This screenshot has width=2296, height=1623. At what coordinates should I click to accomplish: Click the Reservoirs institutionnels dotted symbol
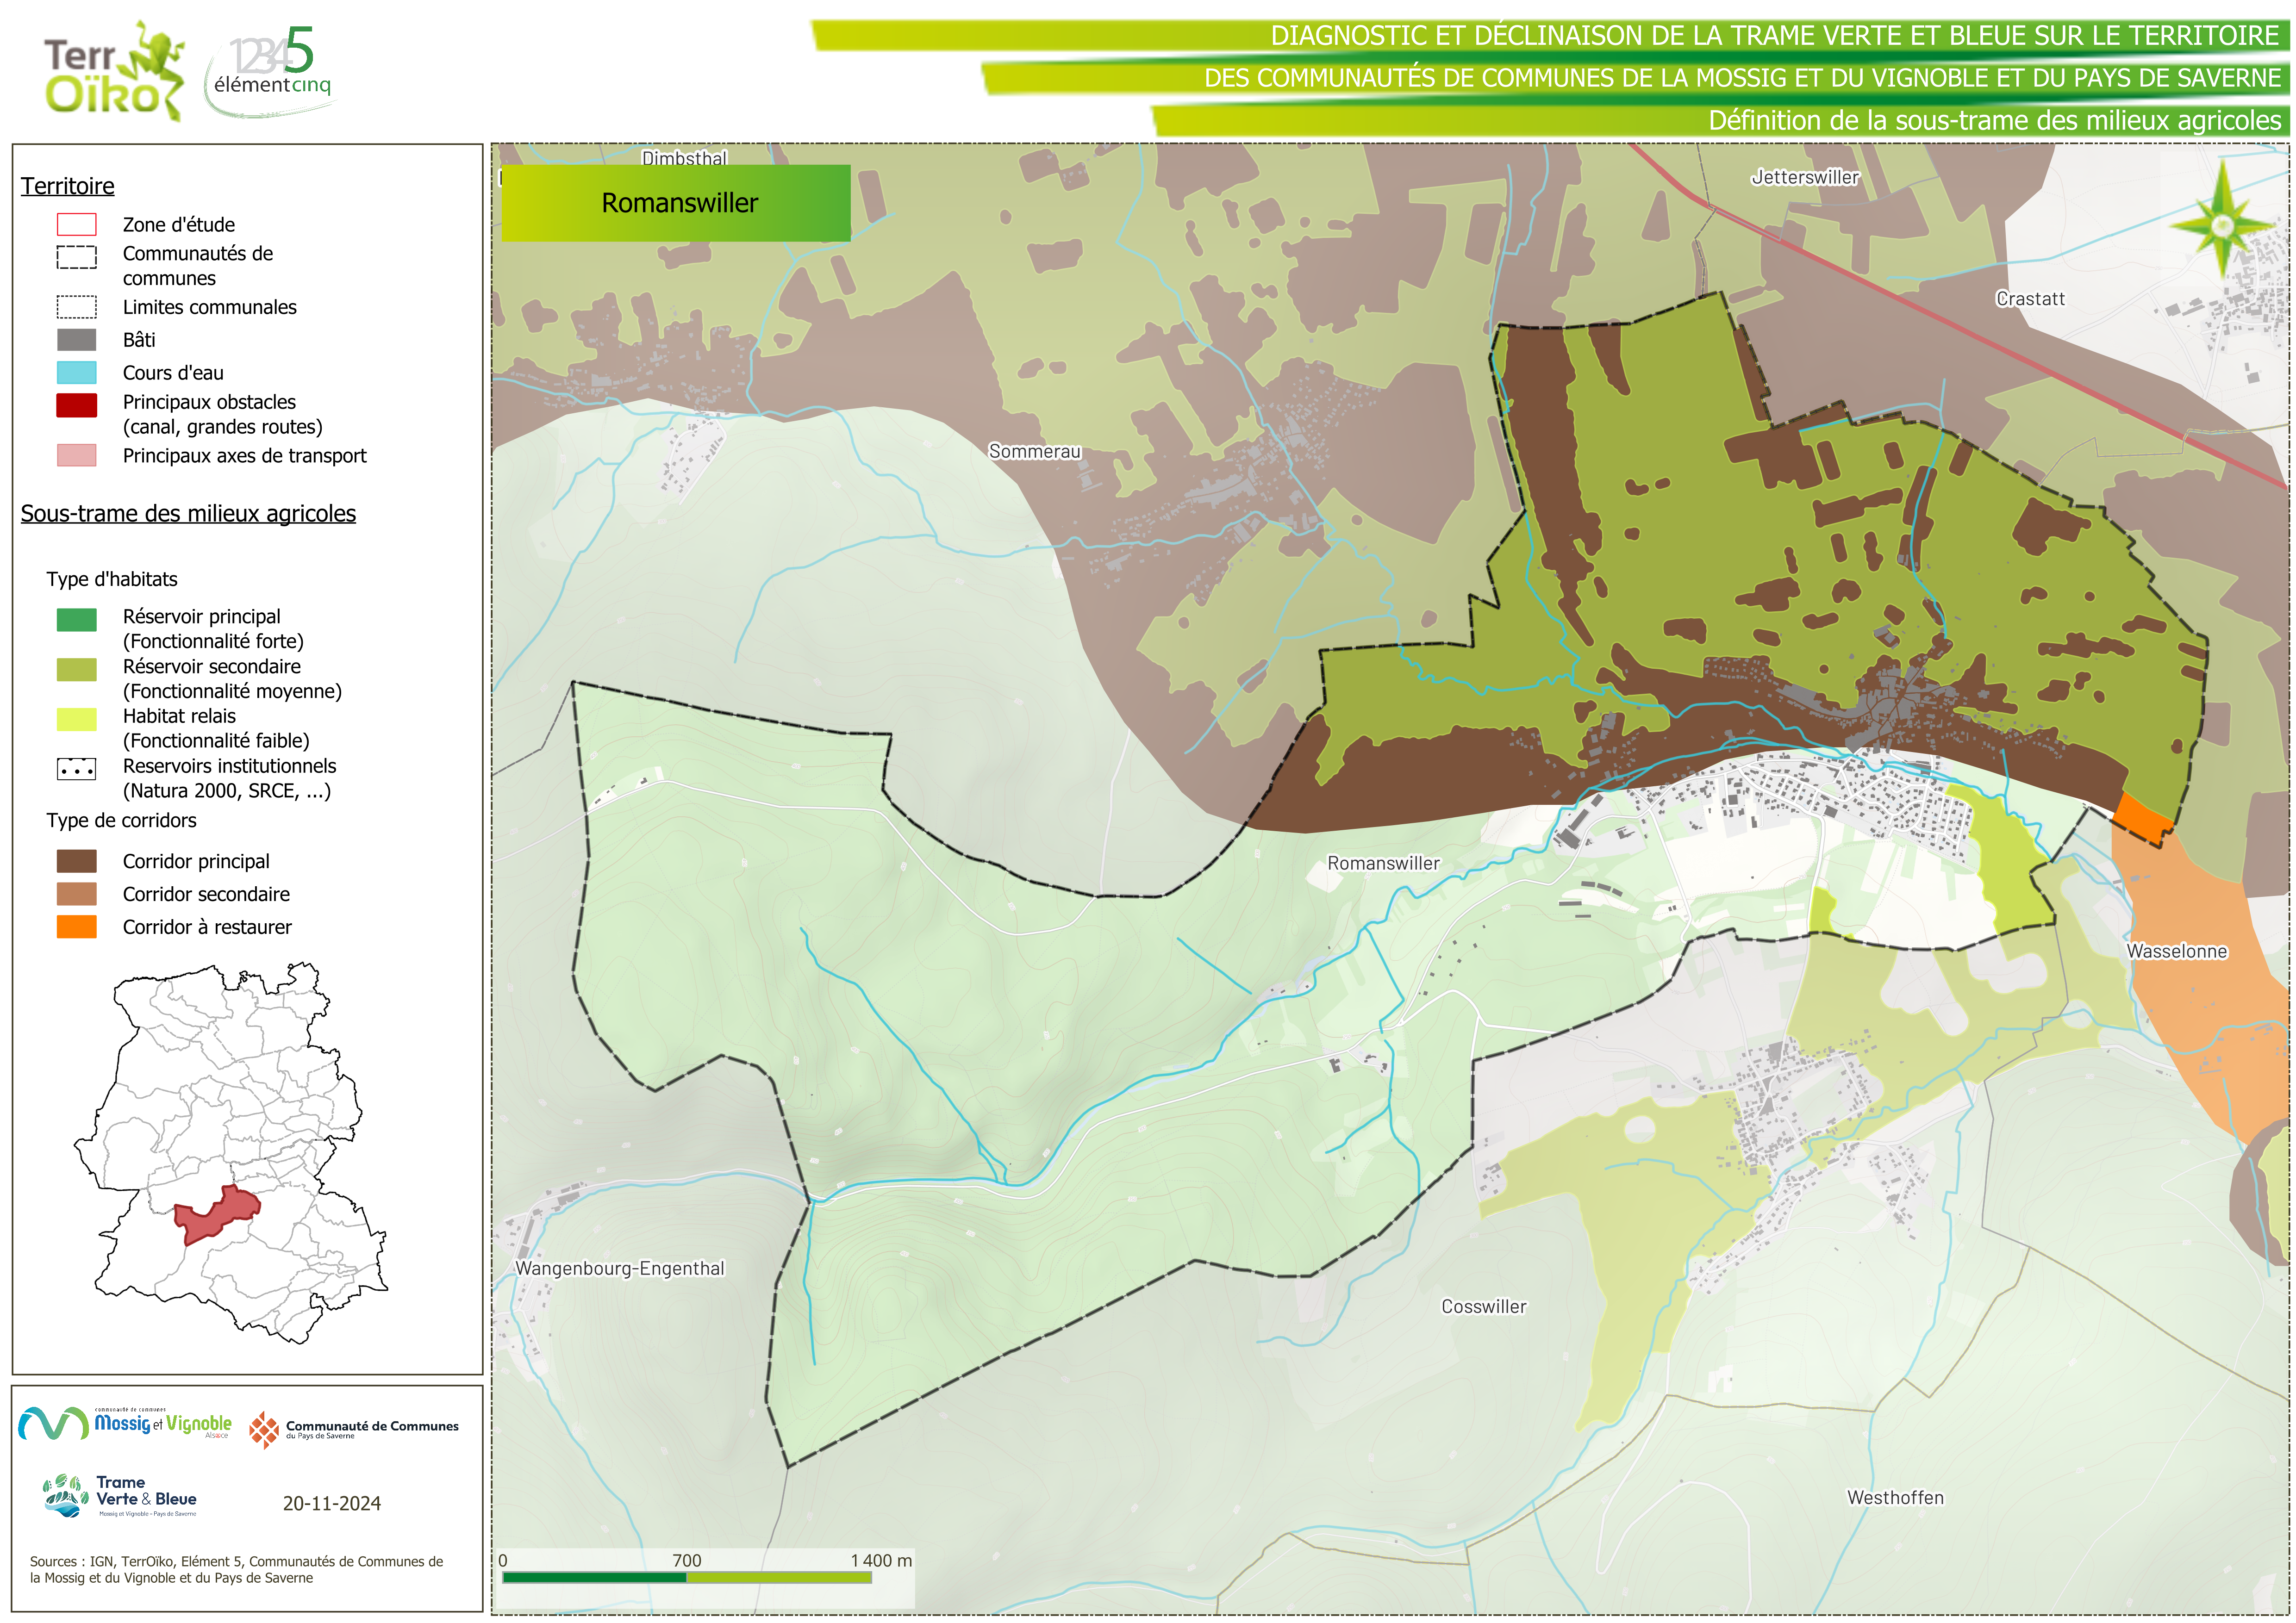[x=77, y=769]
